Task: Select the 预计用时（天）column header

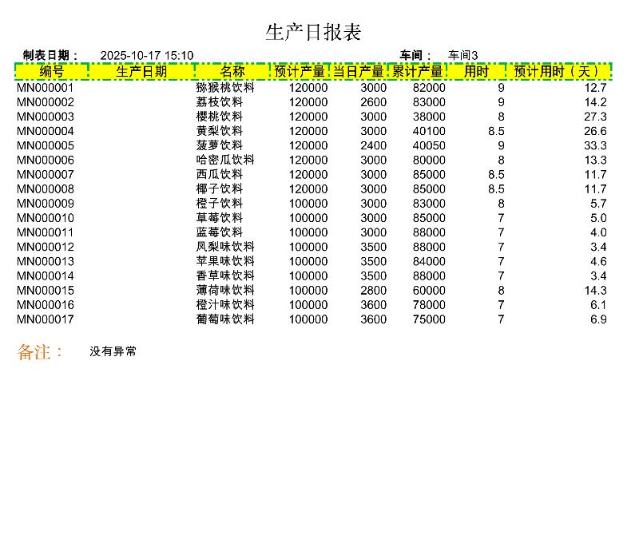Action: [x=558, y=71]
